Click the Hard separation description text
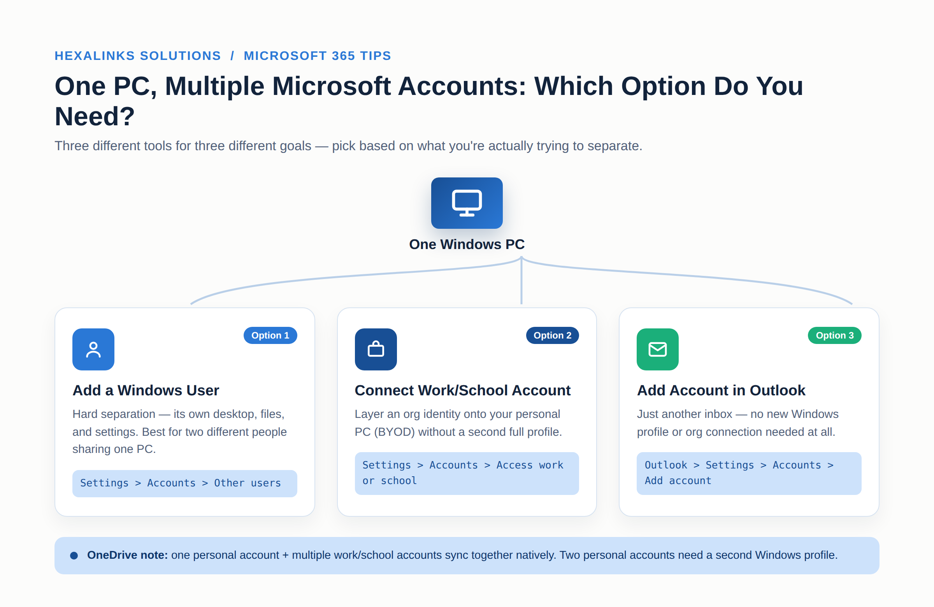The width and height of the screenshot is (934, 607). pos(180,432)
